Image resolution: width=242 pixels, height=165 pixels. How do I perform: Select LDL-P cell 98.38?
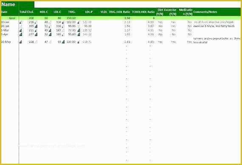point(88,26)
